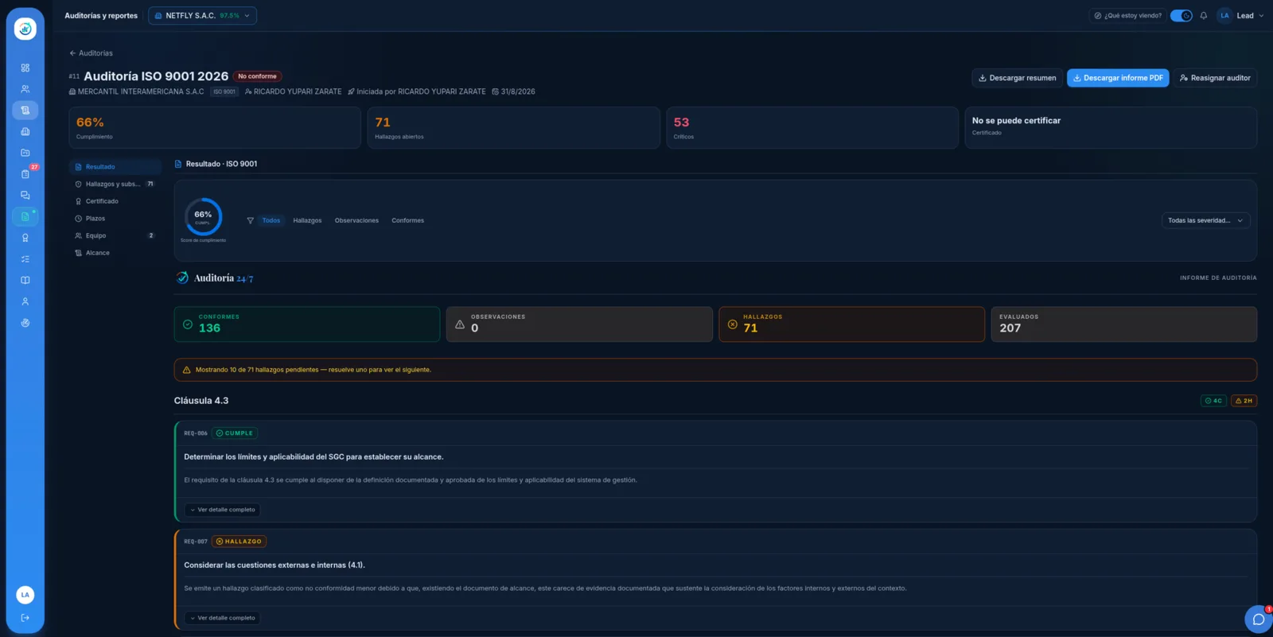Image resolution: width=1273 pixels, height=637 pixels.
Task: Click the app logo at sidebar top
Action: point(25,29)
